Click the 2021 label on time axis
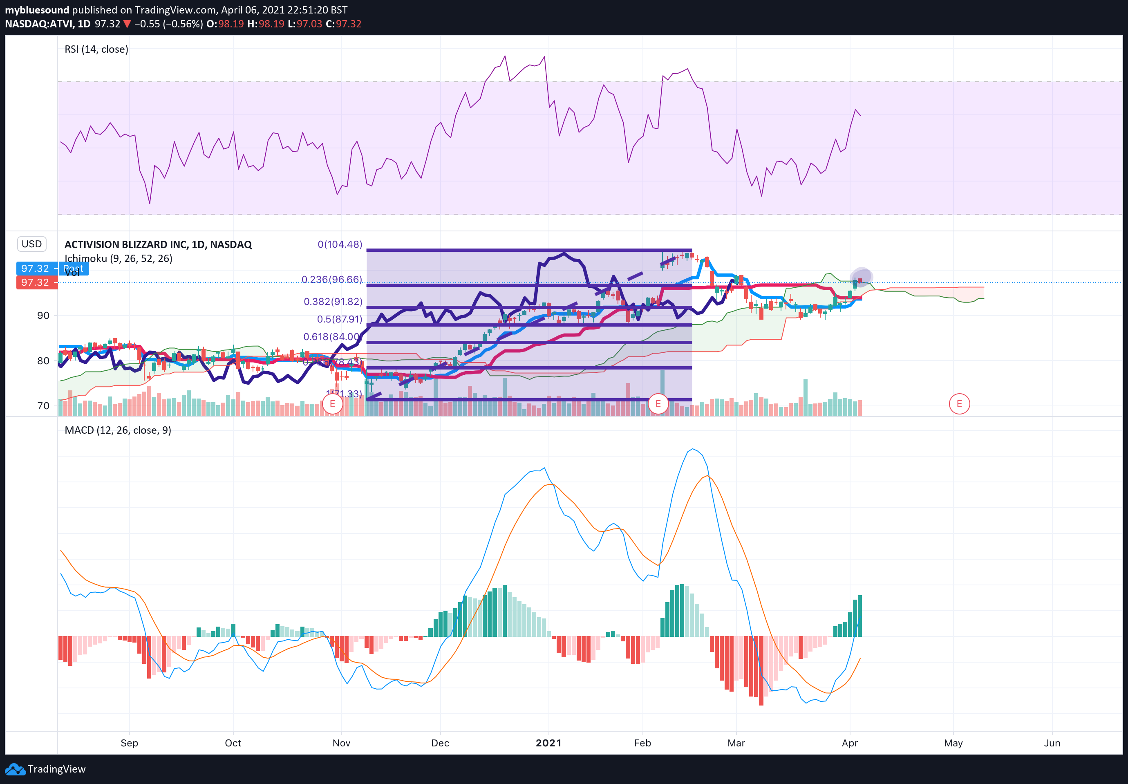Viewport: 1128px width, 784px height. 548,743
